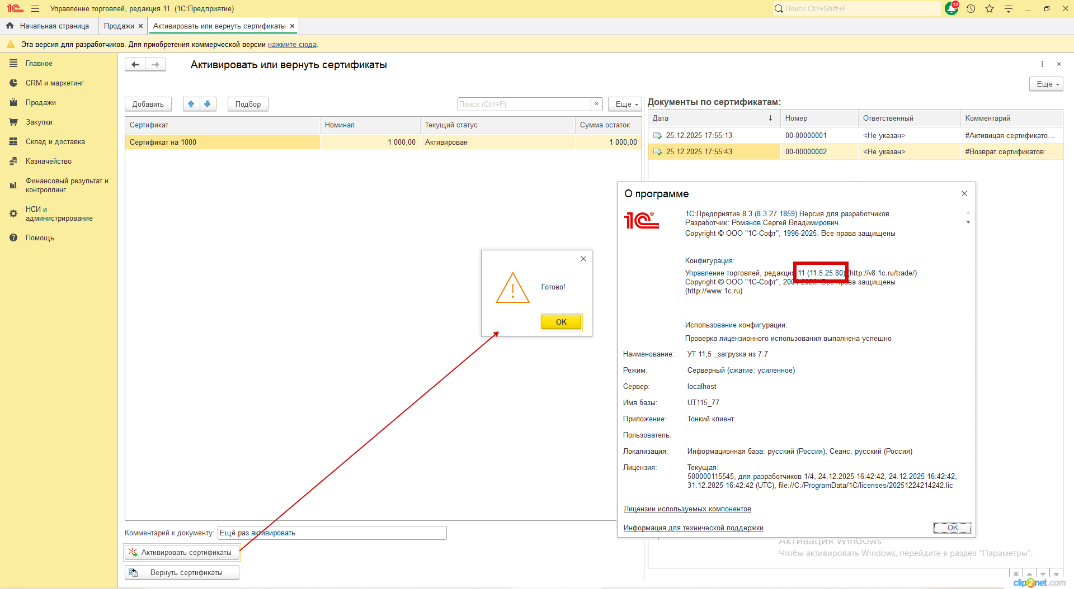Click the #Активицая сертификато… comment cell
The image size is (1074, 589).
point(1012,136)
